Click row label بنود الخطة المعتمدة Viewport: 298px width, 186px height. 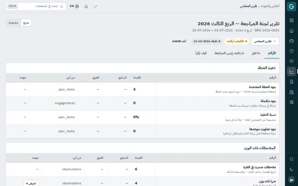click(262, 87)
